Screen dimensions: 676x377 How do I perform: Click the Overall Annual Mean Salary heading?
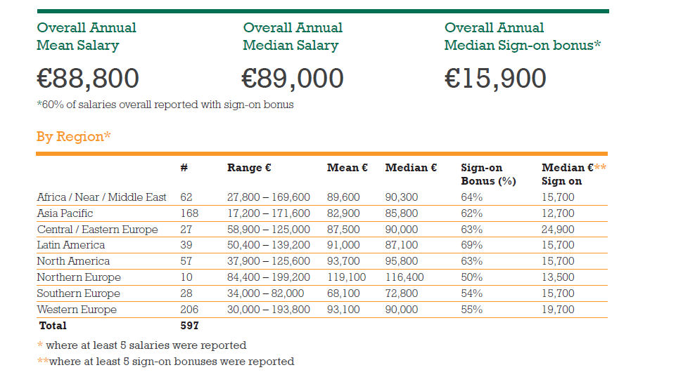[x=87, y=37]
